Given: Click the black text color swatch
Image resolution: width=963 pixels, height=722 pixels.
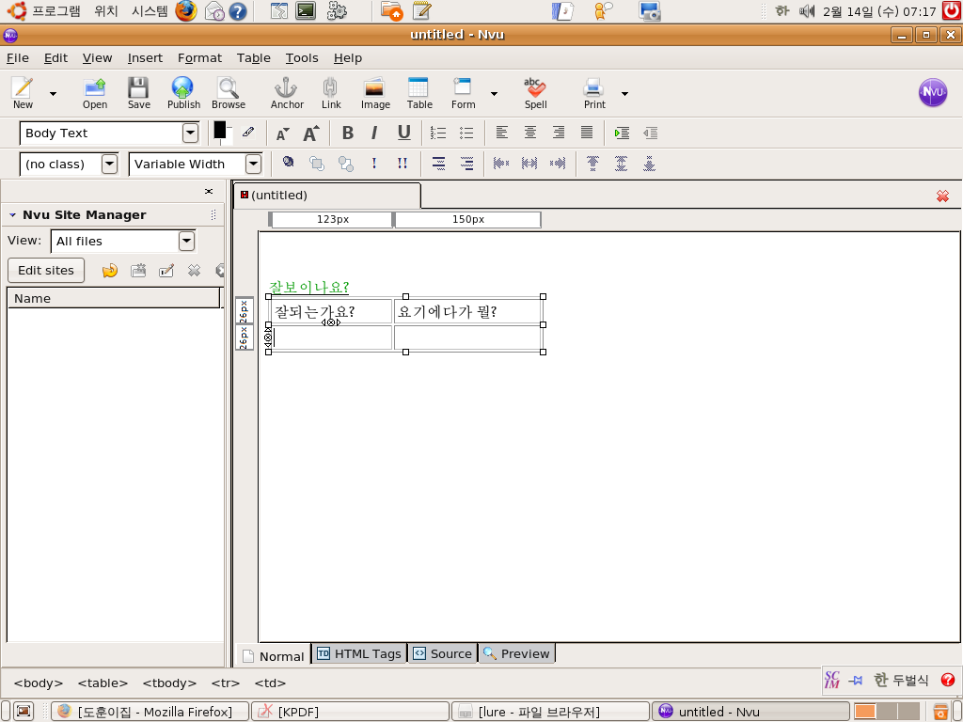Looking at the screenshot, I should click(x=219, y=131).
